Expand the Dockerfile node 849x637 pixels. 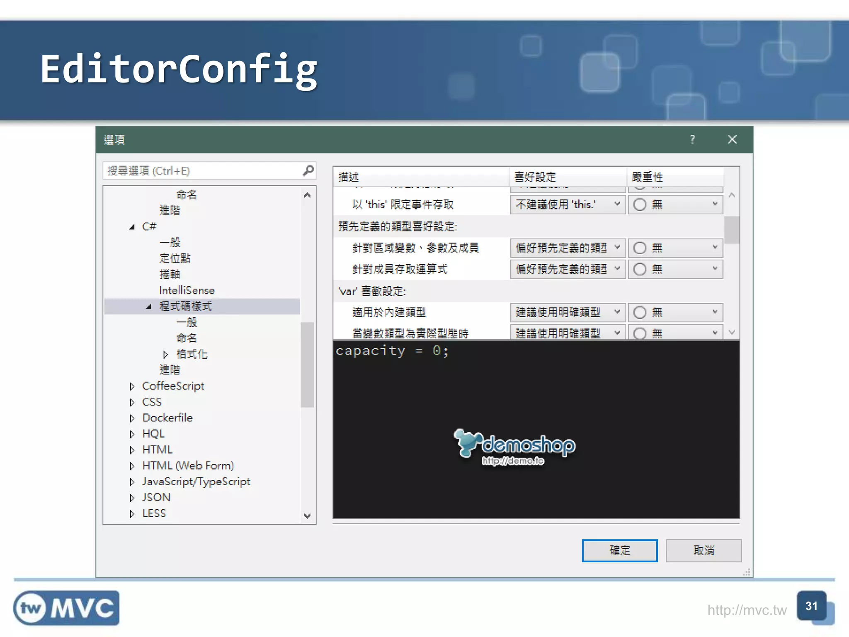[x=132, y=418]
